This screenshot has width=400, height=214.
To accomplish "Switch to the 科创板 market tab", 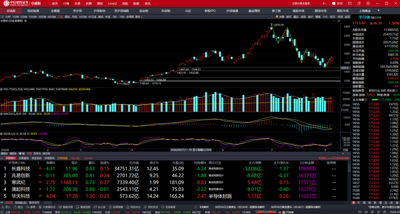I will pyautogui.click(x=166, y=11).
